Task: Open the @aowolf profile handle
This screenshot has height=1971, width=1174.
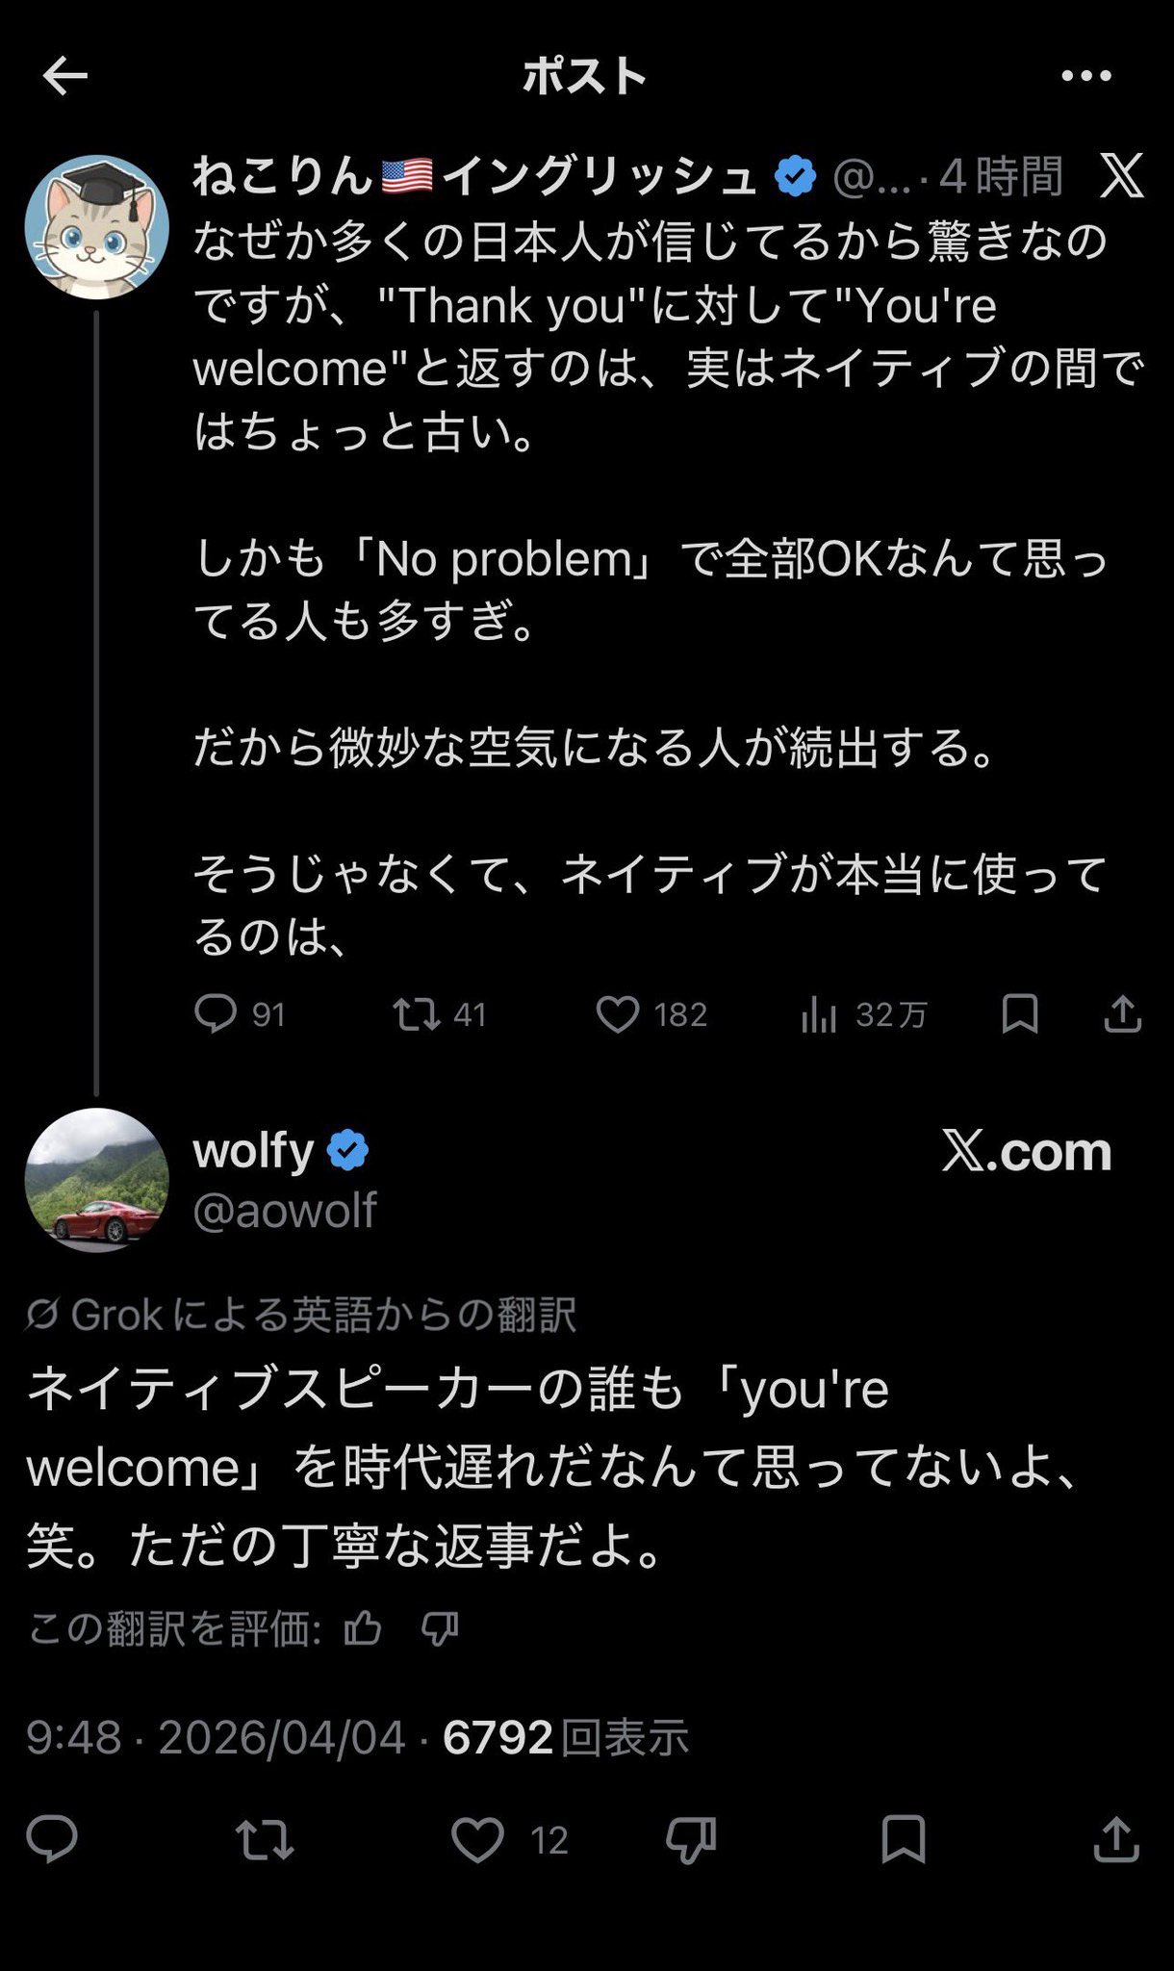Action: click(285, 1210)
